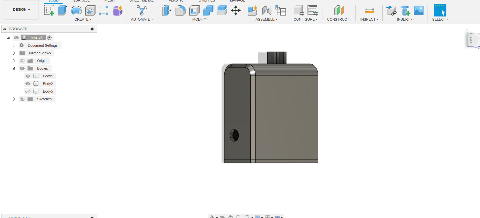The height and width of the screenshot is (218, 480).
Task: Open the CREATE dropdown menu
Action: click(83, 19)
